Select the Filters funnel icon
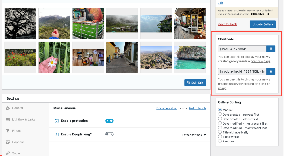Screen dimensions: 284x156 click(8, 131)
